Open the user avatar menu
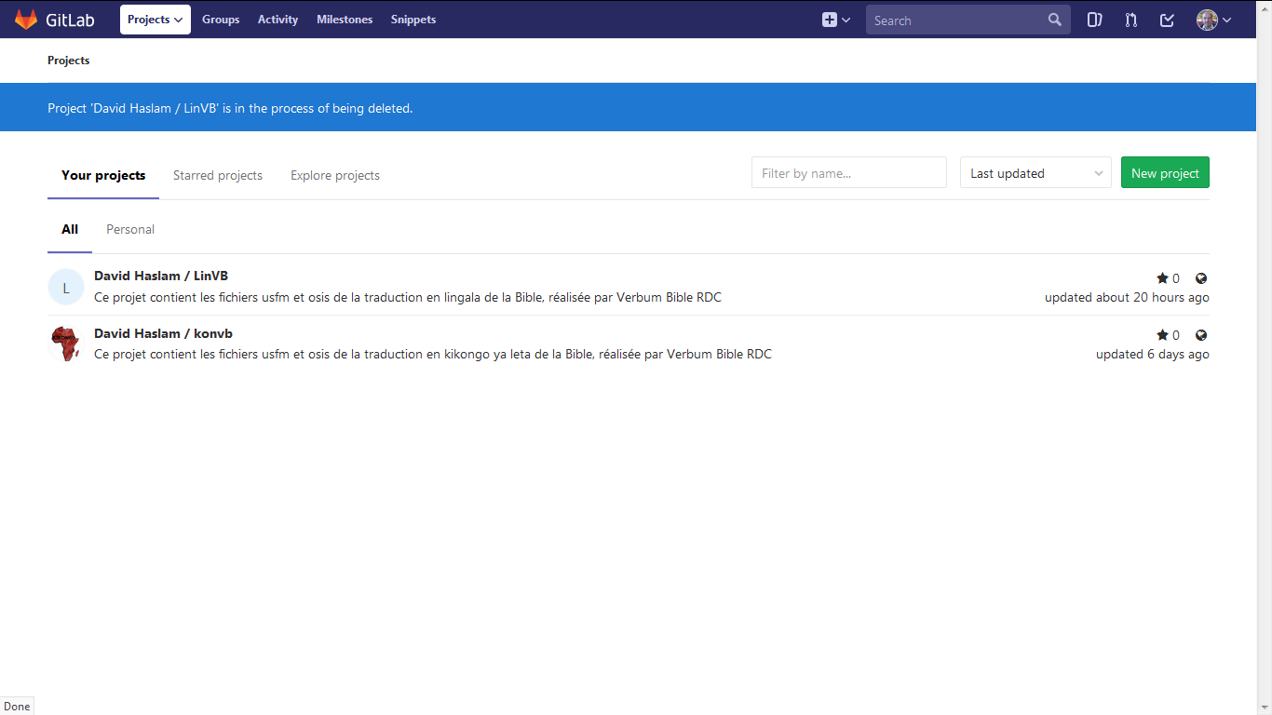Image resolution: width=1272 pixels, height=715 pixels. pyautogui.click(x=1213, y=20)
